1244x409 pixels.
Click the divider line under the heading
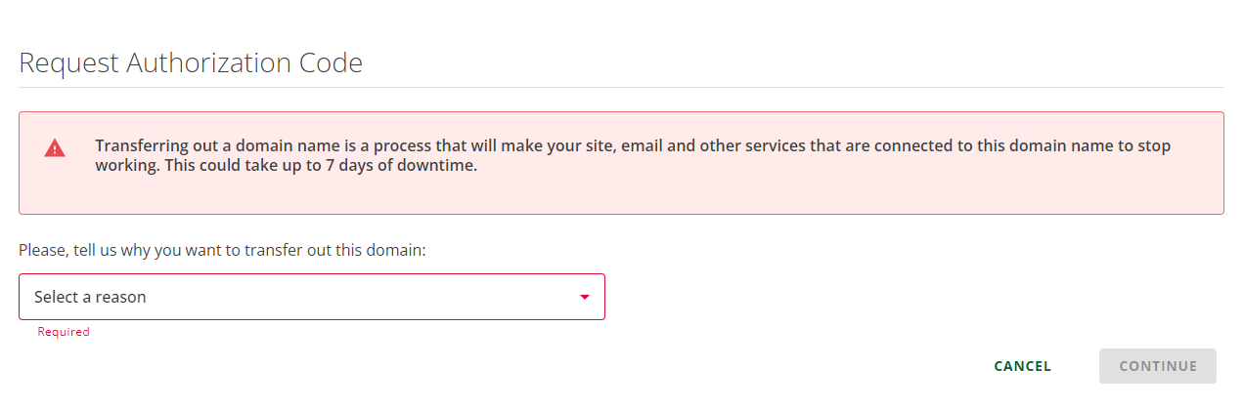pos(621,88)
